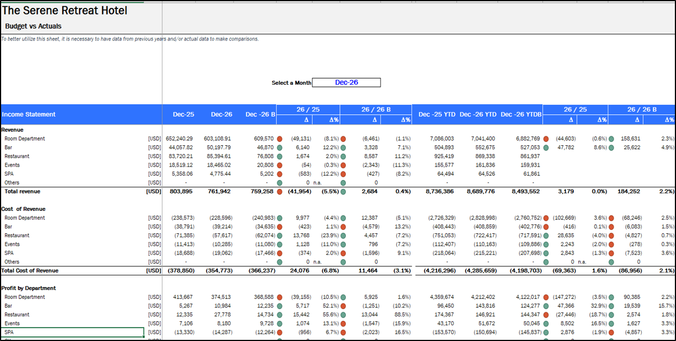This screenshot has width=676, height=341.
Task: Select the Income Statement header cell
Action: tap(29, 114)
